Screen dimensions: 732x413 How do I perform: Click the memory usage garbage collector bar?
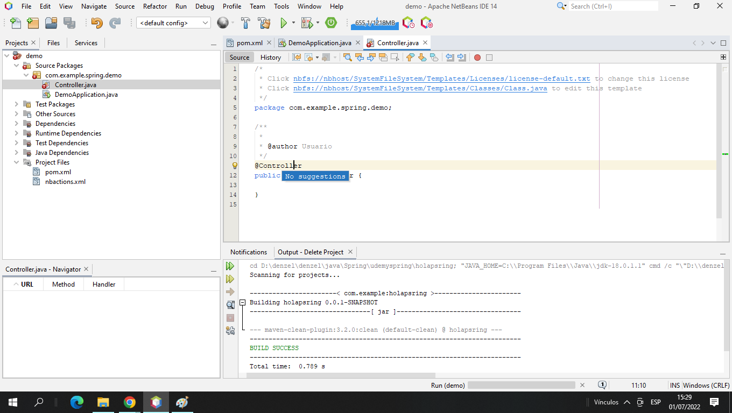pyautogui.click(x=375, y=24)
